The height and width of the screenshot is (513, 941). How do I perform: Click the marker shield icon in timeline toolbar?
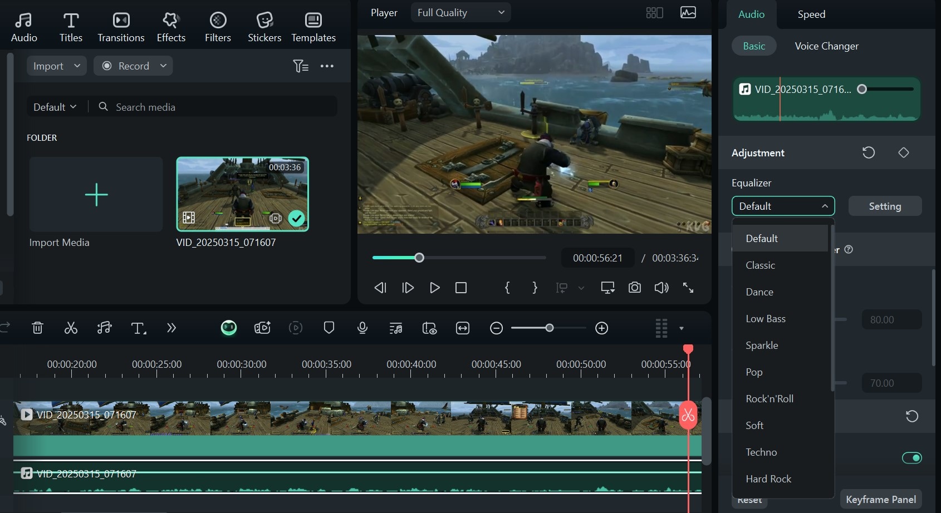pyautogui.click(x=329, y=328)
